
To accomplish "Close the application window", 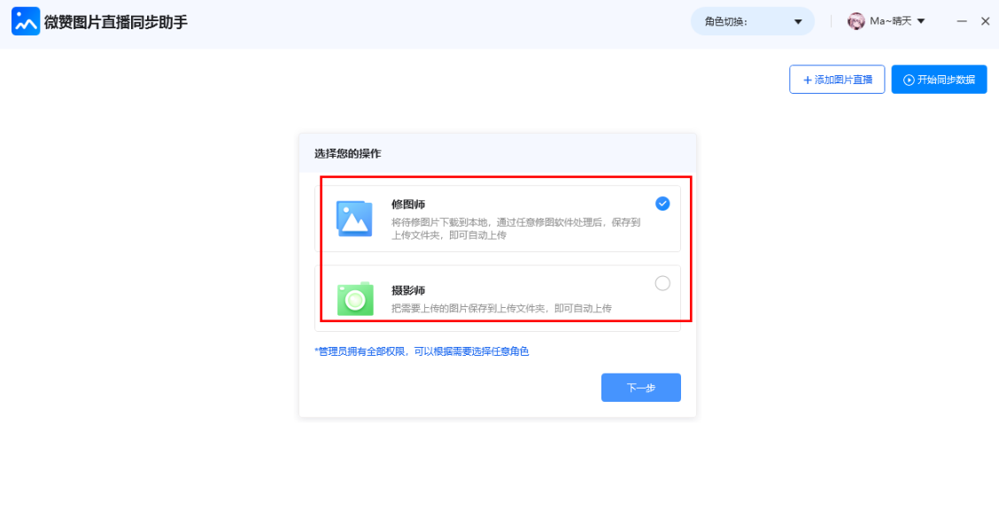I will [x=985, y=21].
